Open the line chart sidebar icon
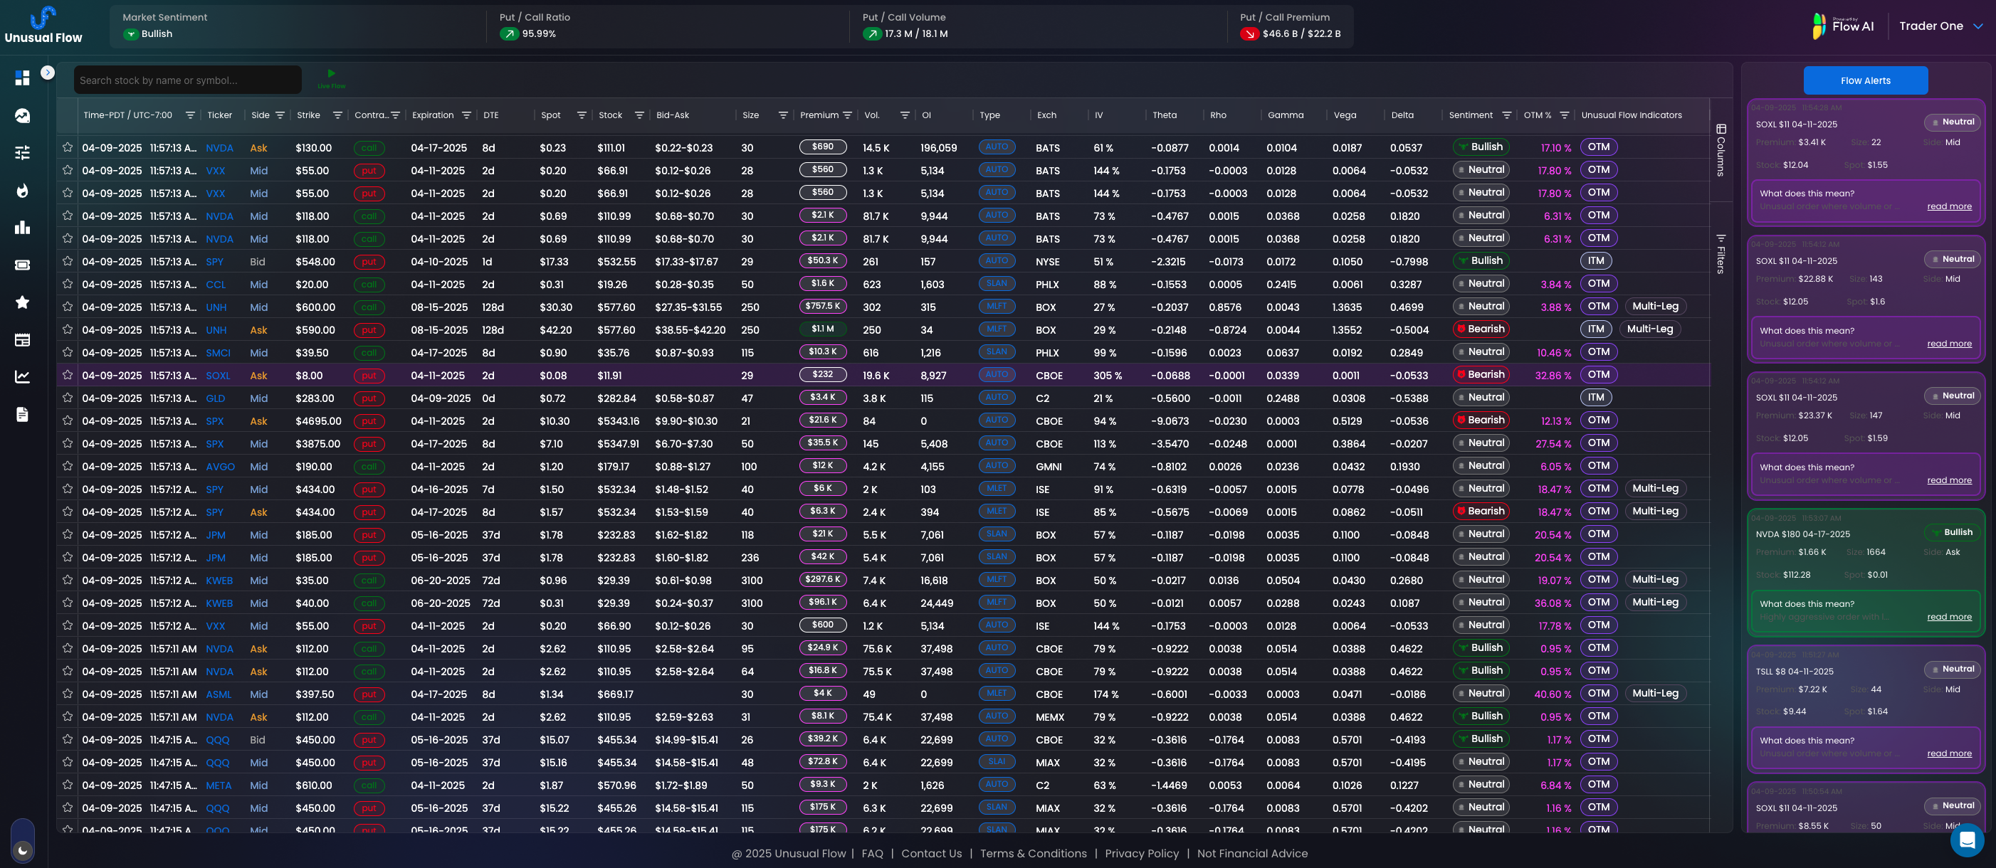The width and height of the screenshot is (1996, 868). pos(23,377)
